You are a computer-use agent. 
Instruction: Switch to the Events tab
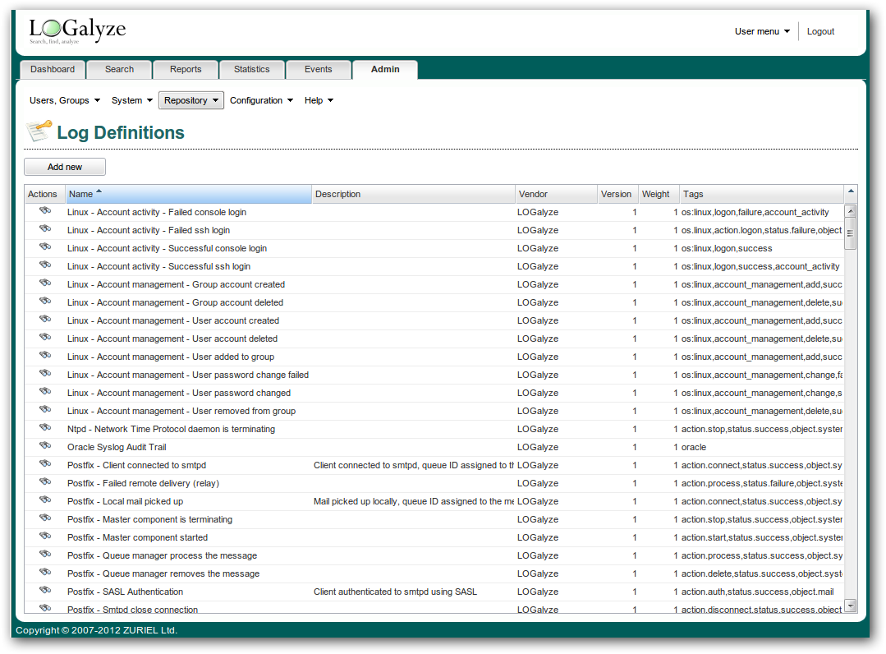point(318,70)
